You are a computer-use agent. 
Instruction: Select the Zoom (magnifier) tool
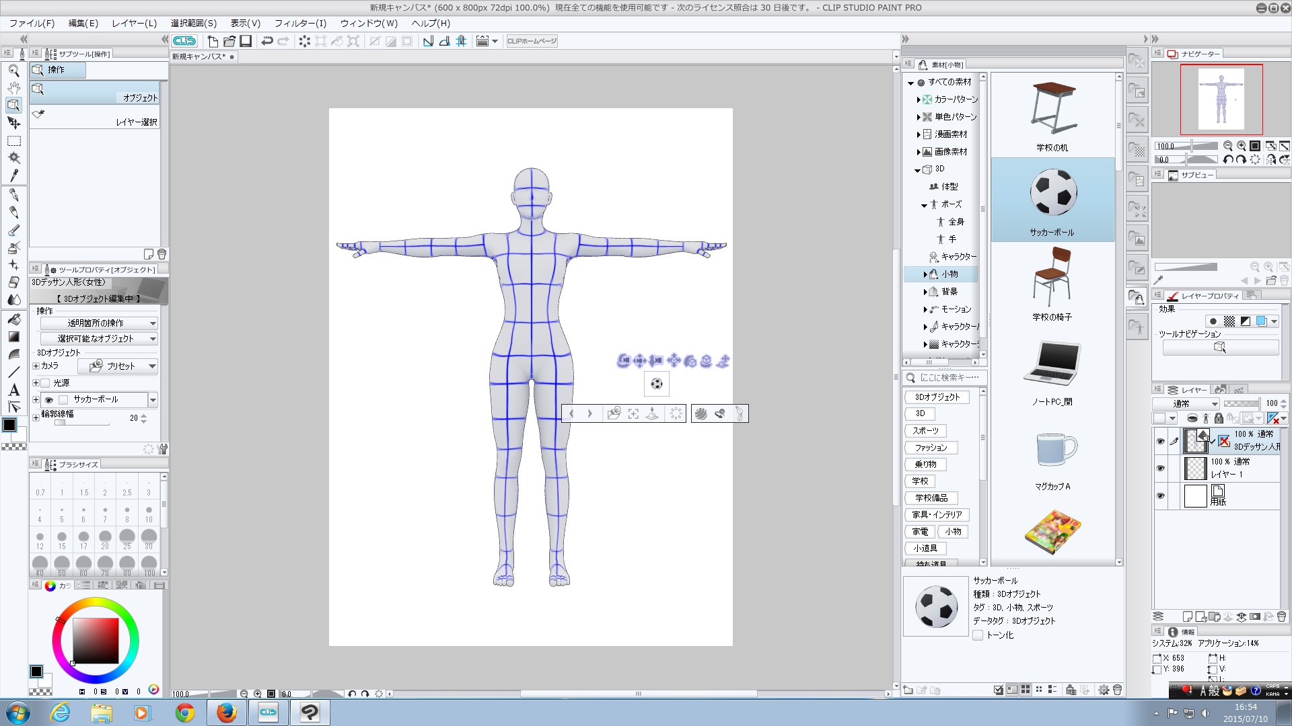[x=13, y=71]
